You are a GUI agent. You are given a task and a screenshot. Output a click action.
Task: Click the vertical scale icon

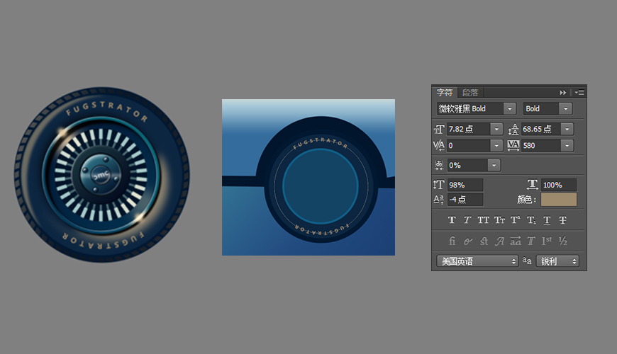[439, 185]
